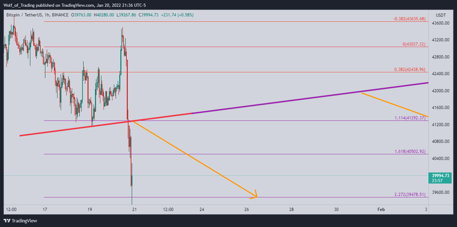
Task: Select the 2.272(39478.51) Fibonacci label
Action: click(410, 195)
